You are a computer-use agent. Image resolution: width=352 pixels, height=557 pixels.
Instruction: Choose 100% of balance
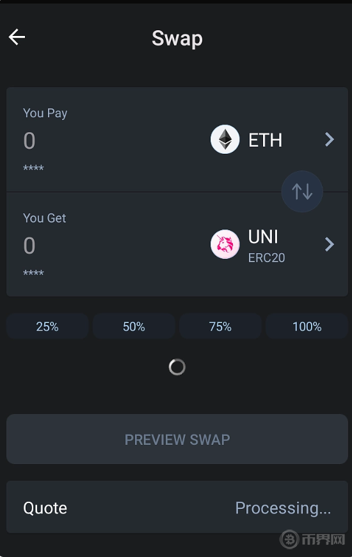pyautogui.click(x=307, y=326)
